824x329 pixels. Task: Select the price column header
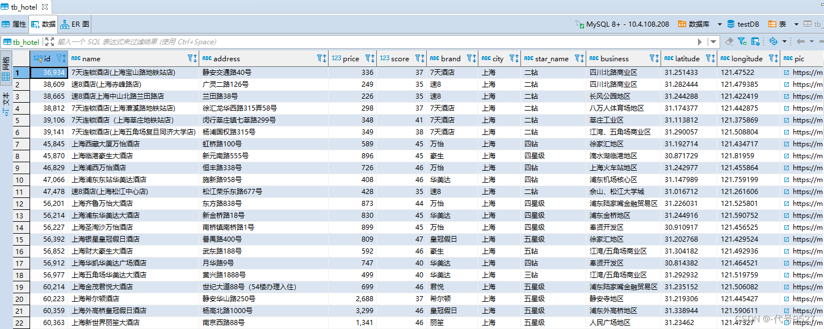(x=352, y=58)
